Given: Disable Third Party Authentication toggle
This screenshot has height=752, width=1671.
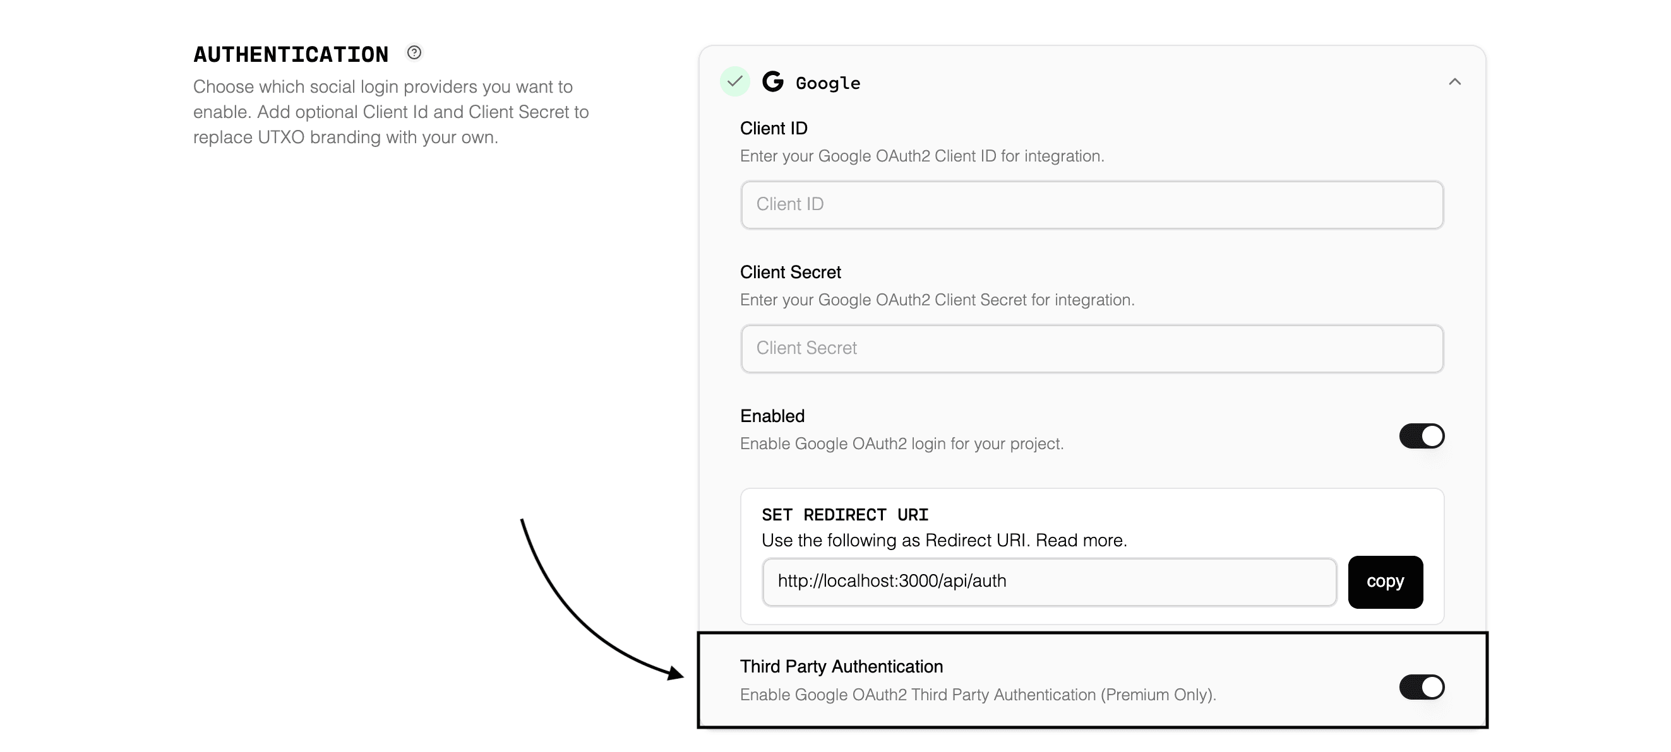Looking at the screenshot, I should [1422, 686].
